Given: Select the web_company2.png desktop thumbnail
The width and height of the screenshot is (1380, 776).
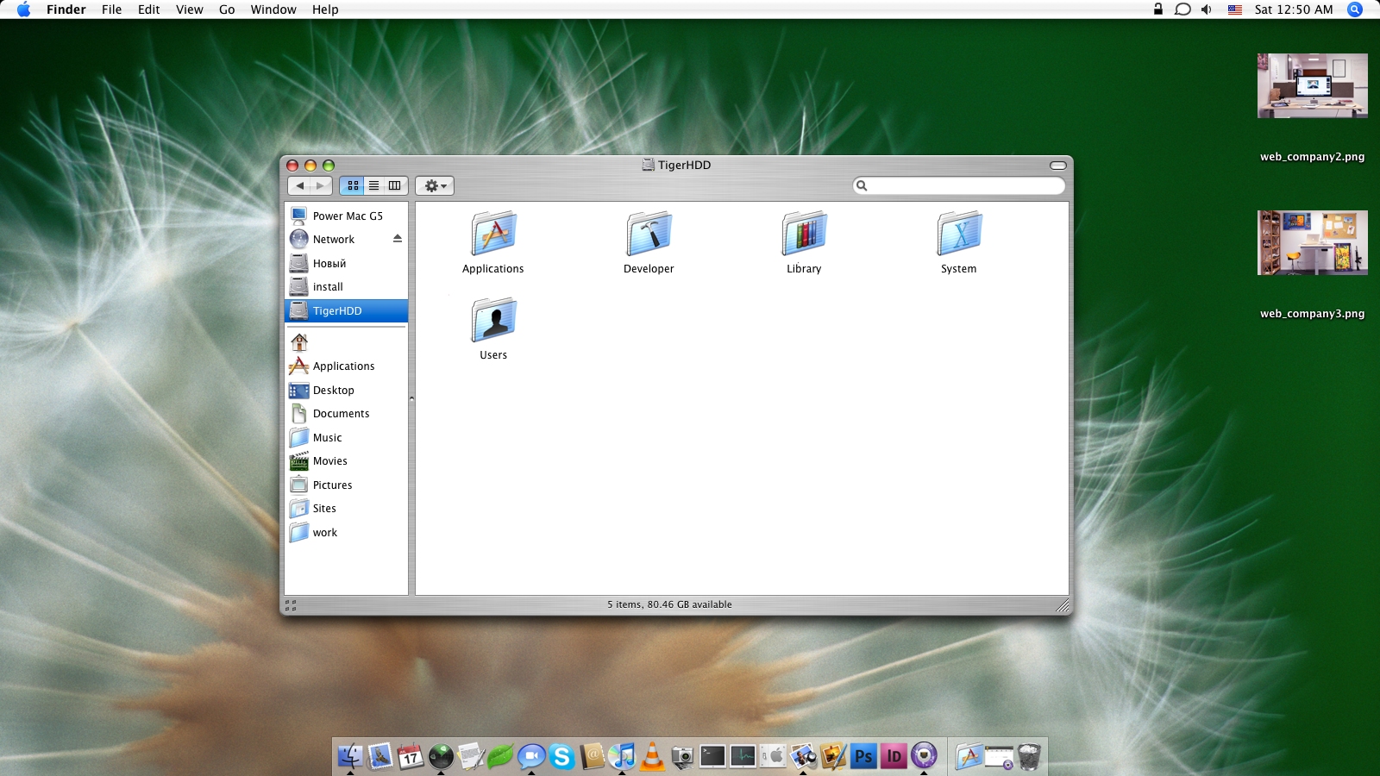Looking at the screenshot, I should coord(1312,85).
